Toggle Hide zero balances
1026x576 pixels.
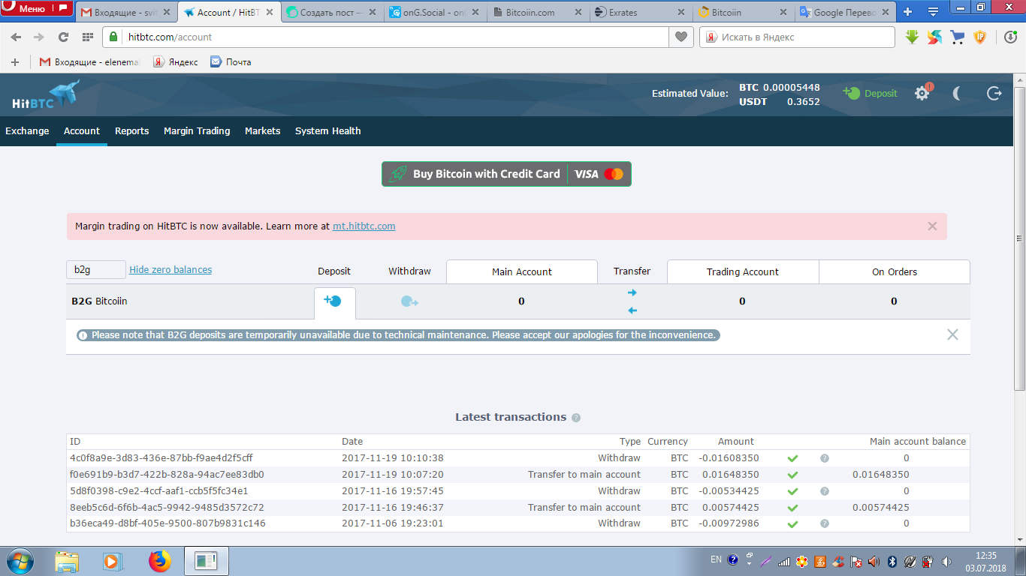pyautogui.click(x=170, y=270)
